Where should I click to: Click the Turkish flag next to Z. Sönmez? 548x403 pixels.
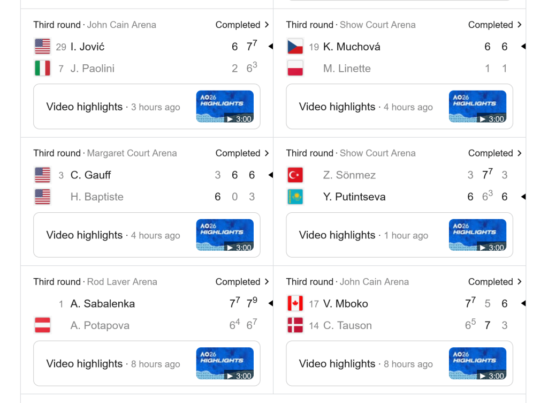(x=295, y=175)
